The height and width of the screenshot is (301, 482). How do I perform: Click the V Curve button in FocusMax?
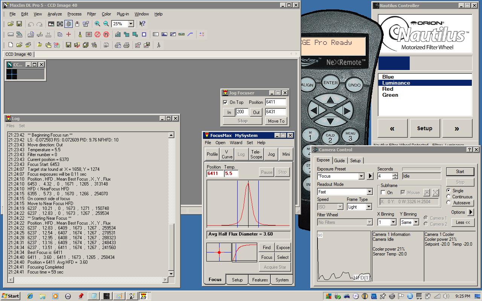(x=227, y=154)
